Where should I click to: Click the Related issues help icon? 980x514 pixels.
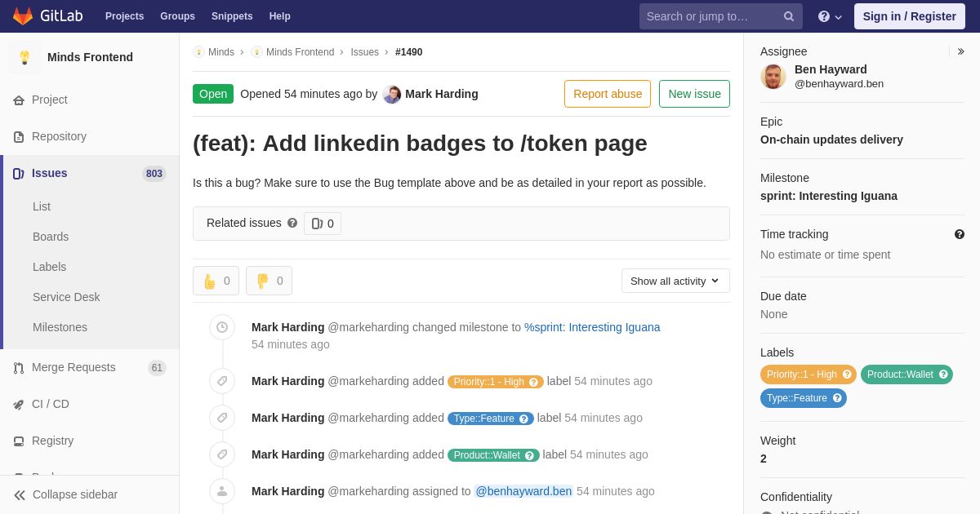pos(292,223)
